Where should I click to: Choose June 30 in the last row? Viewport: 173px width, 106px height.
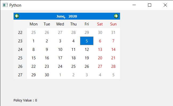click(x=47, y=75)
